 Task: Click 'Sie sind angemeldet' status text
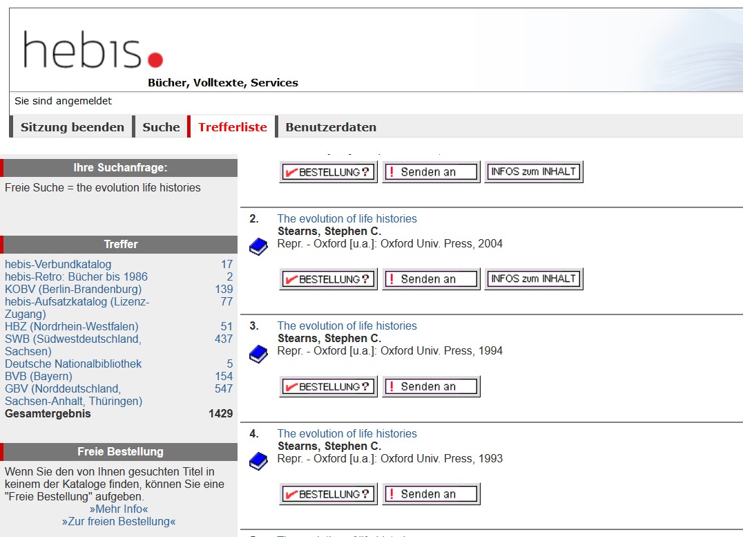[x=63, y=101]
